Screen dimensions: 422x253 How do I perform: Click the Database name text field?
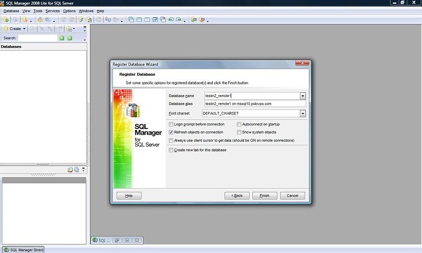(252, 96)
